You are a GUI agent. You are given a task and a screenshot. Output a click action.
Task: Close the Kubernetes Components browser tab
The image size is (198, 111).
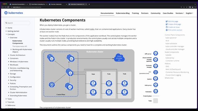86,4
